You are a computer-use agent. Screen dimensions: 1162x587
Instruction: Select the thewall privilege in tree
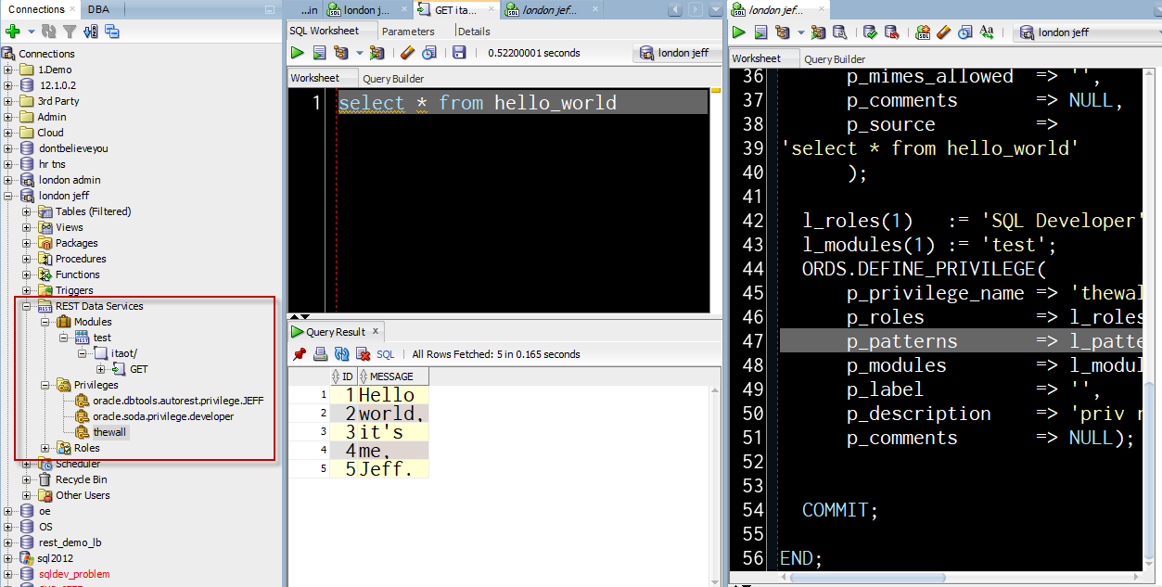click(109, 432)
